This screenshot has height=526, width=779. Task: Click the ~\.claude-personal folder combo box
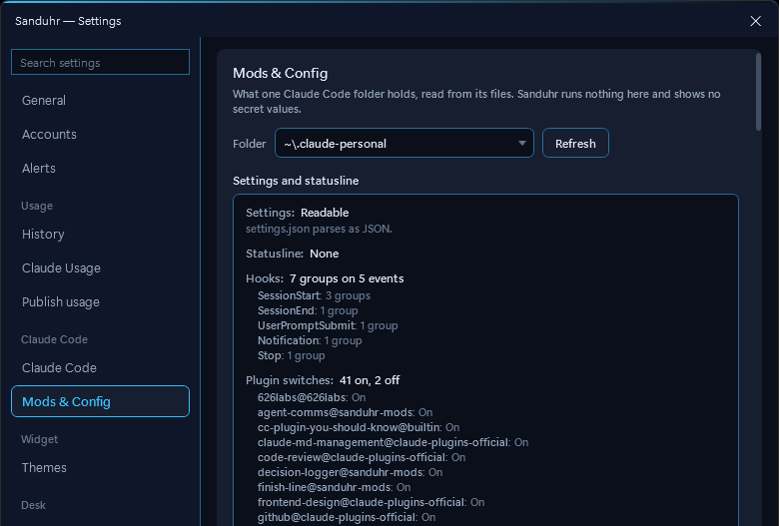point(404,143)
